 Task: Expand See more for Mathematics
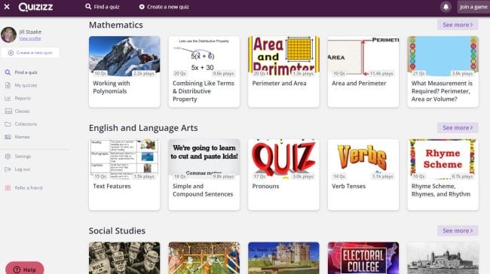pos(458,25)
